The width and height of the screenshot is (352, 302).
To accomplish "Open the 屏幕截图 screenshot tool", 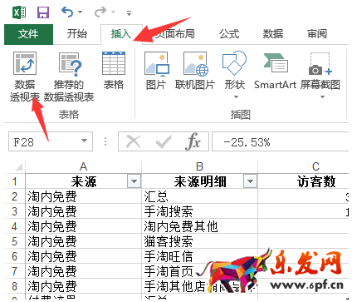I will click(x=320, y=74).
